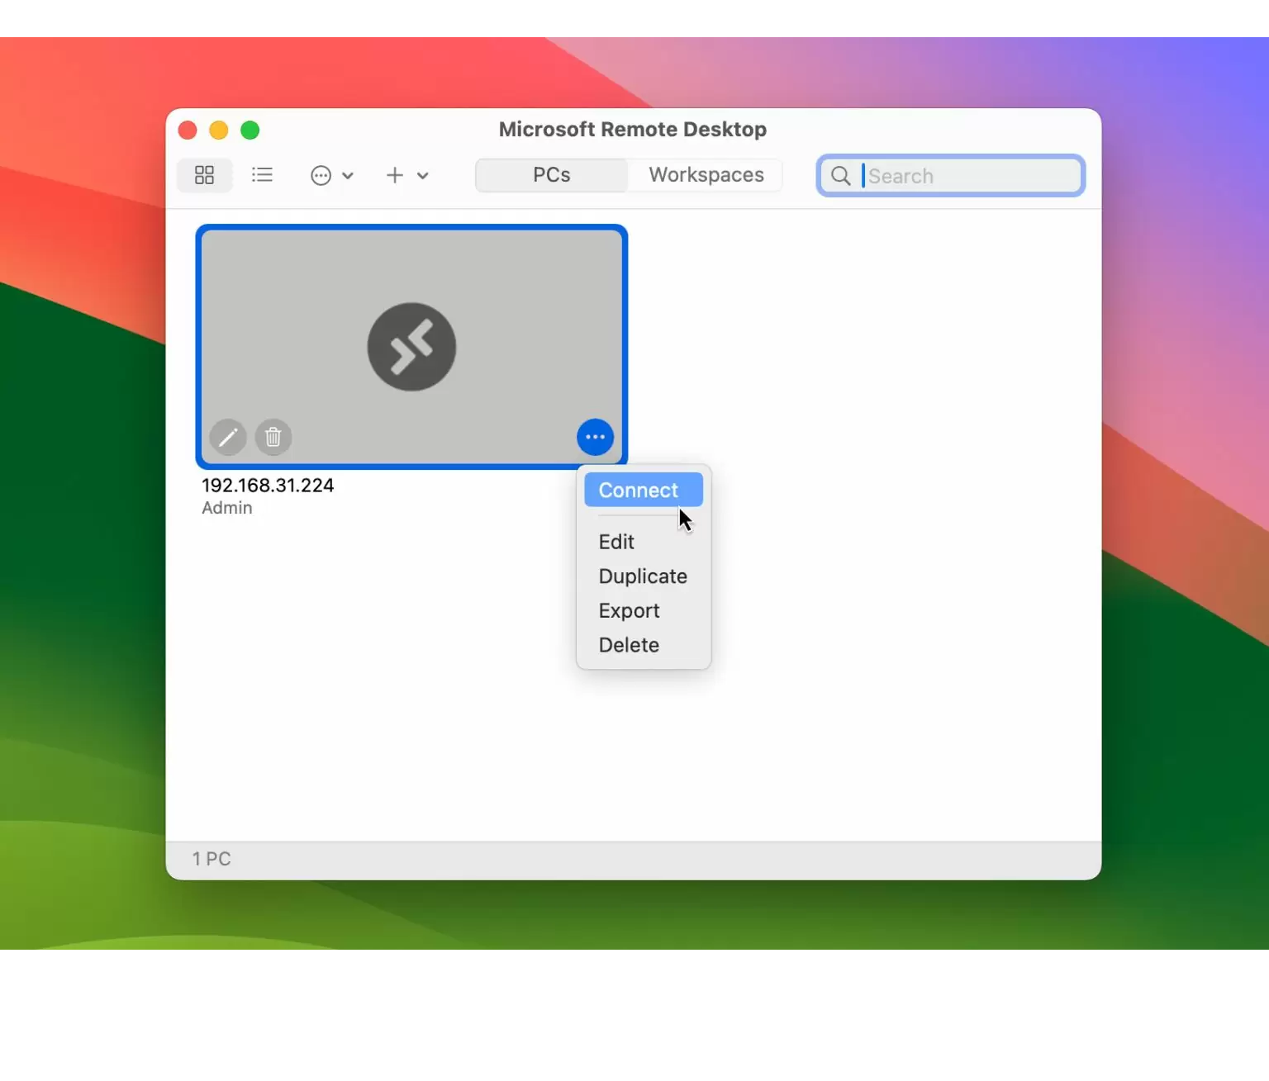Click the Microsoft Remote Desktop window title
The image size is (1269, 1081).
coord(633,130)
